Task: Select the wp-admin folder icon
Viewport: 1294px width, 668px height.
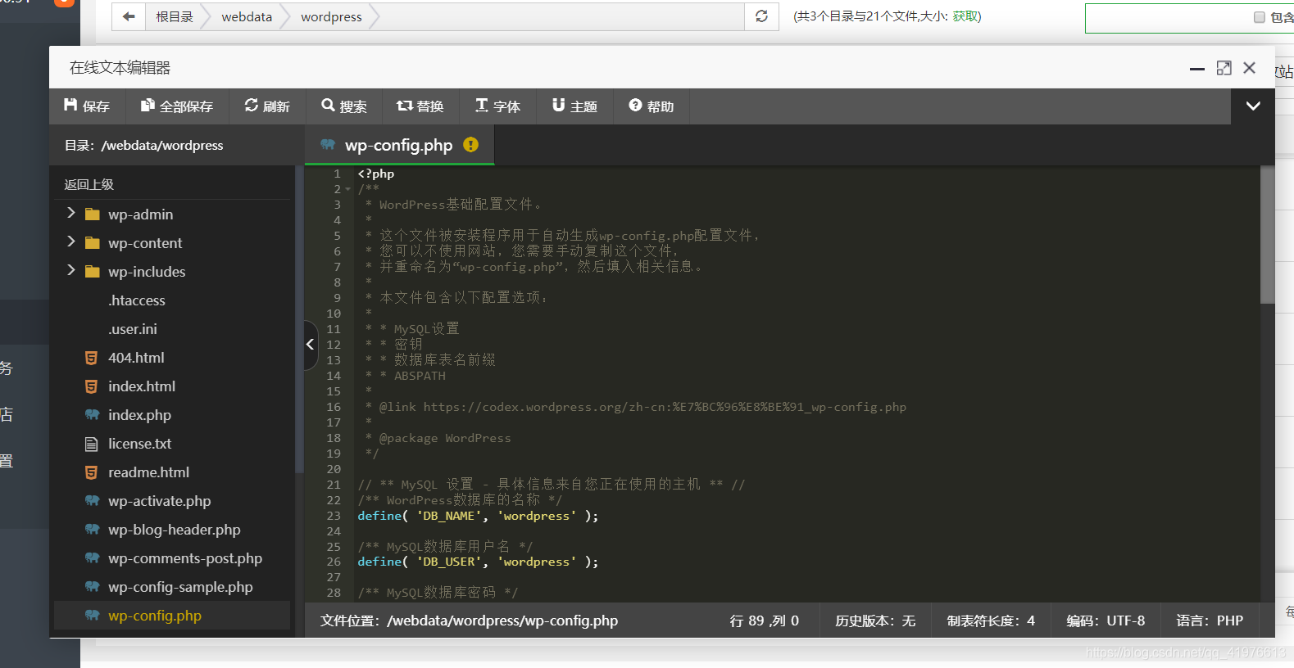Action: 93,214
